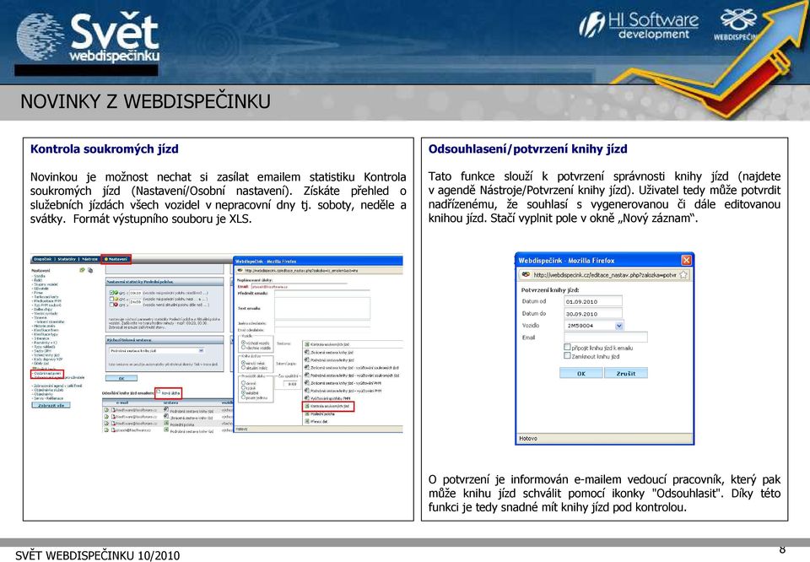
Task: Click the 'Kontrola soukromých jízd' article heading
Action: pyautogui.click(x=104, y=149)
